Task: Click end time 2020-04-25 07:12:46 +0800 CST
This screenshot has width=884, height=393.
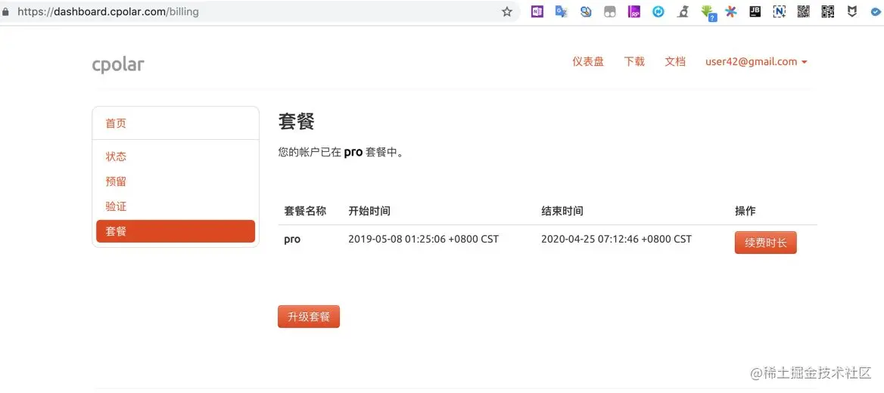Action: pyautogui.click(x=616, y=239)
